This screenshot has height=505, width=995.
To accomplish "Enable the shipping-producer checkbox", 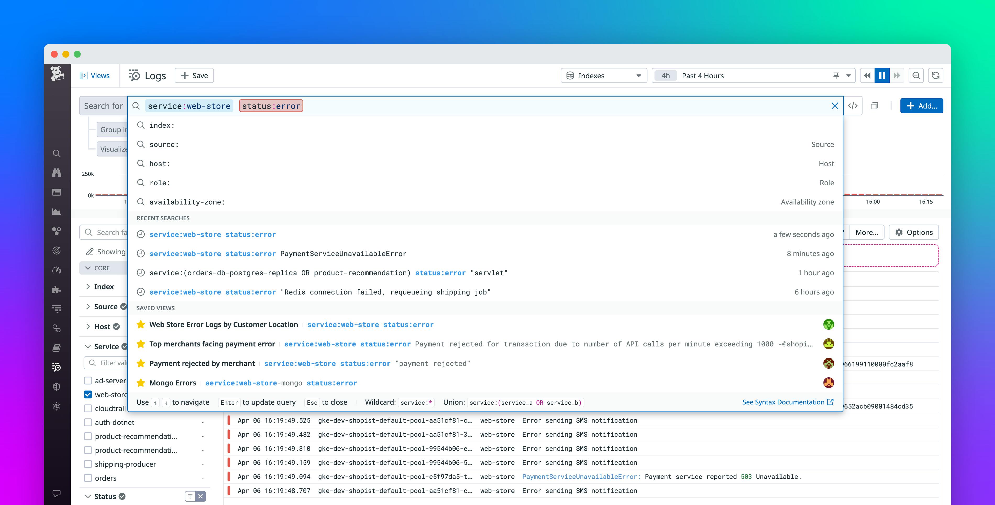I will coord(88,464).
